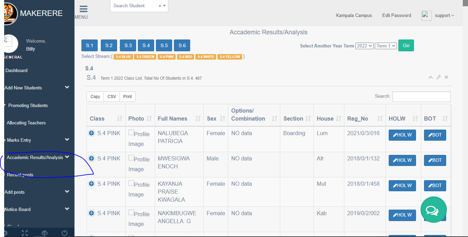This screenshot has height=237, width=468.
Task: Click the wrench icon in S.4 panel header
Action: [439, 77]
